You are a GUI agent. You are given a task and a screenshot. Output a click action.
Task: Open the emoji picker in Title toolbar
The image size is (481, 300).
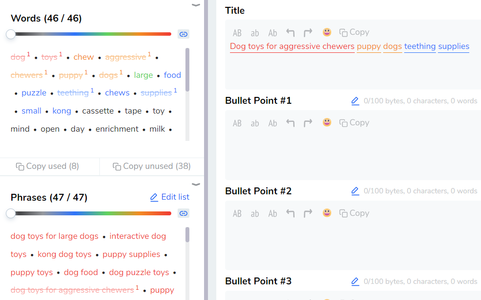coord(327,32)
